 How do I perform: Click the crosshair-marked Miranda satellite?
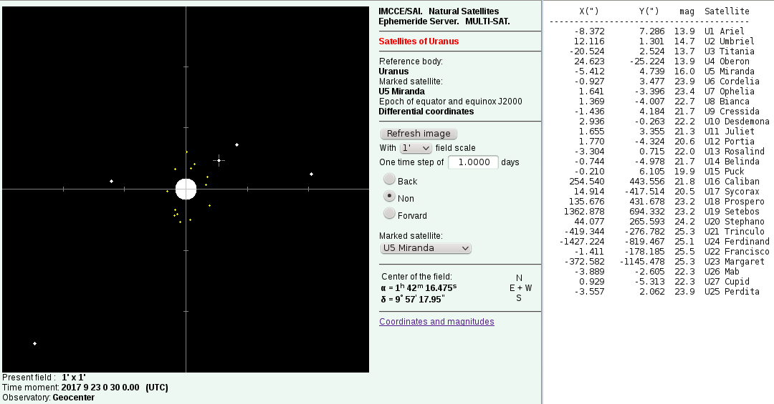[219, 160]
